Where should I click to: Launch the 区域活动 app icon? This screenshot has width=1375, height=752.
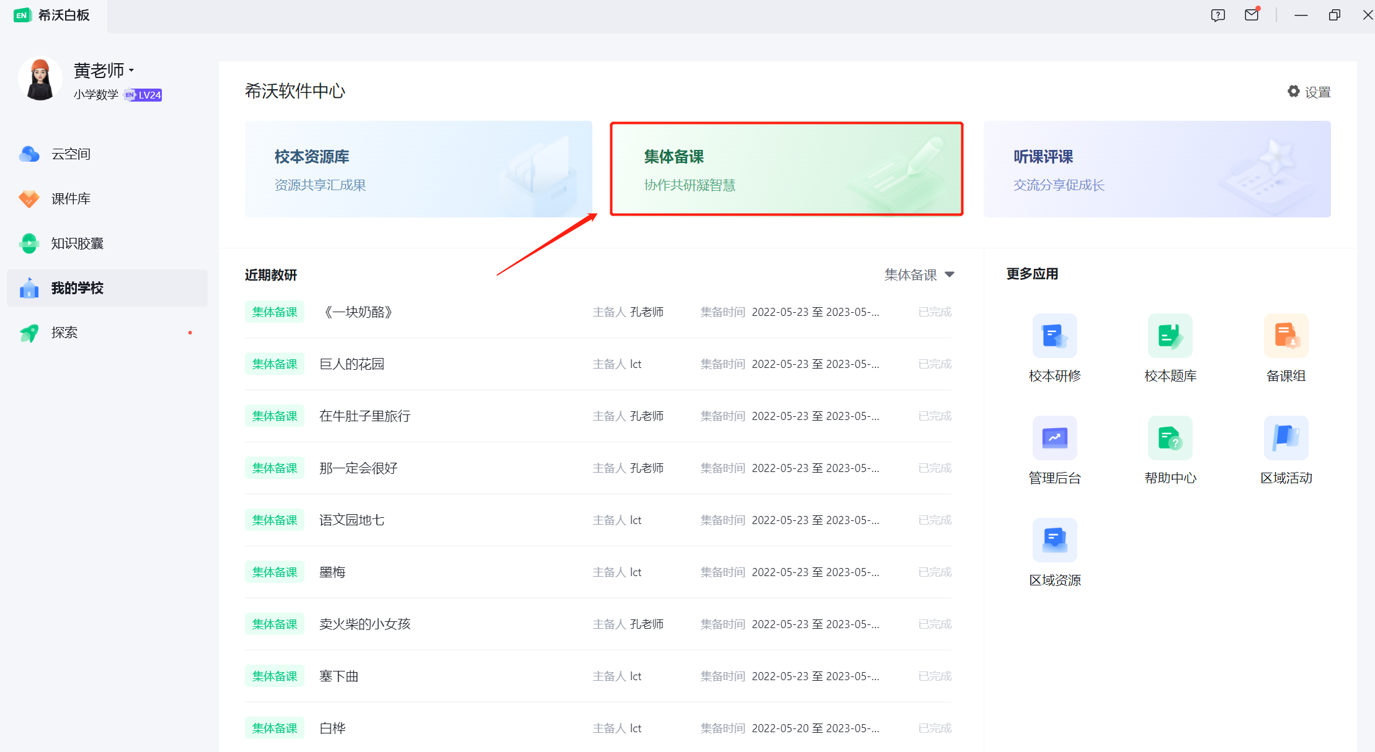1286,438
